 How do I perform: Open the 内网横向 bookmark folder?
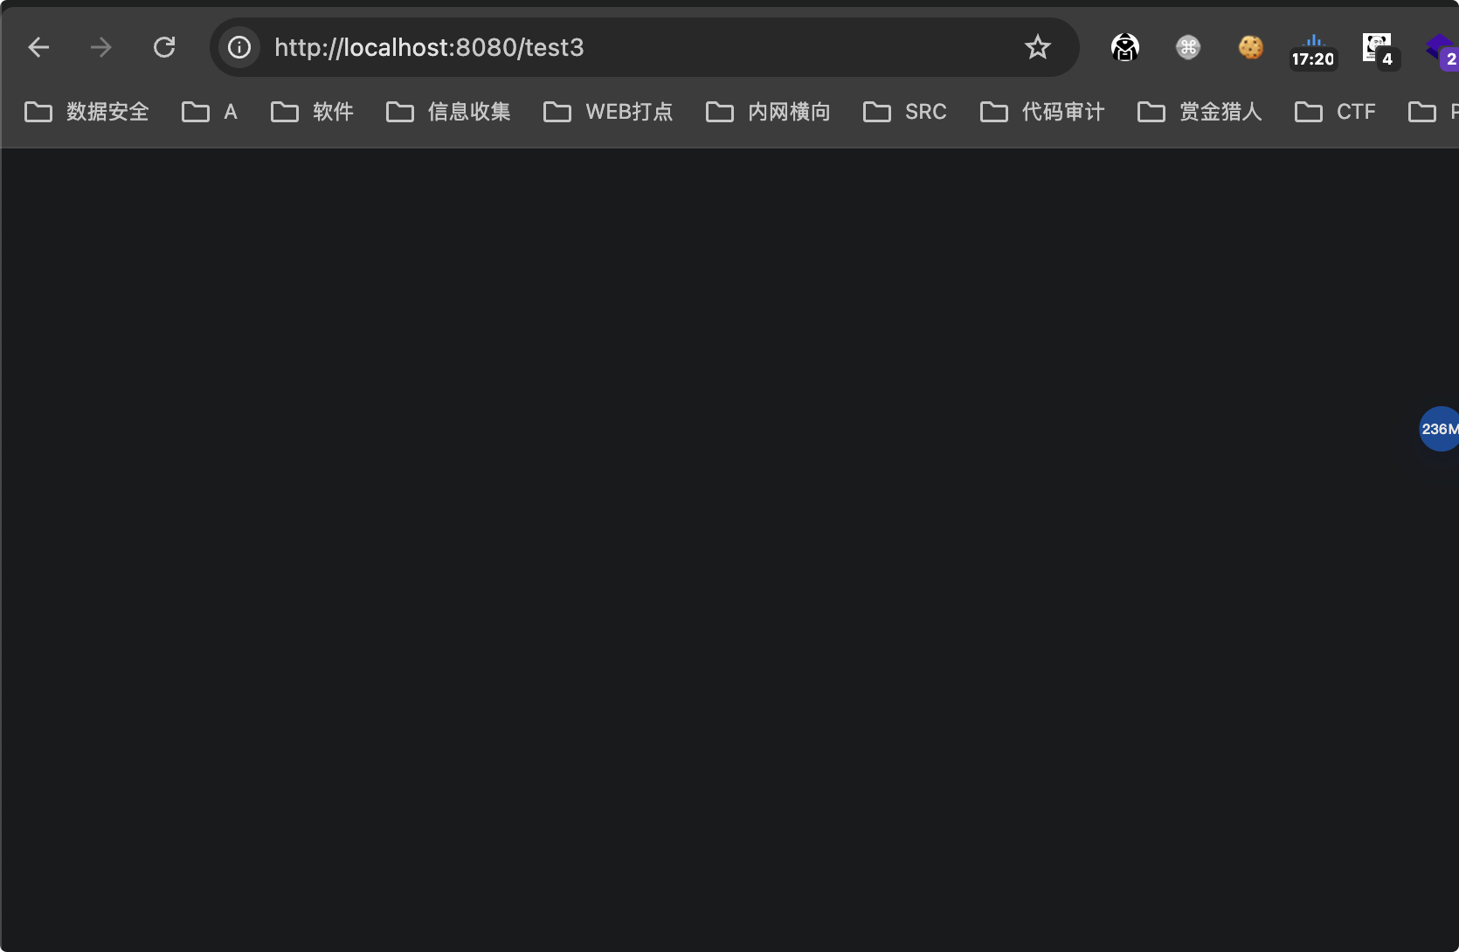(x=768, y=112)
